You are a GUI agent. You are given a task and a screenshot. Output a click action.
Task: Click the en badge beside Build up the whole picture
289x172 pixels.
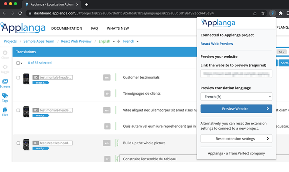tap(107, 143)
